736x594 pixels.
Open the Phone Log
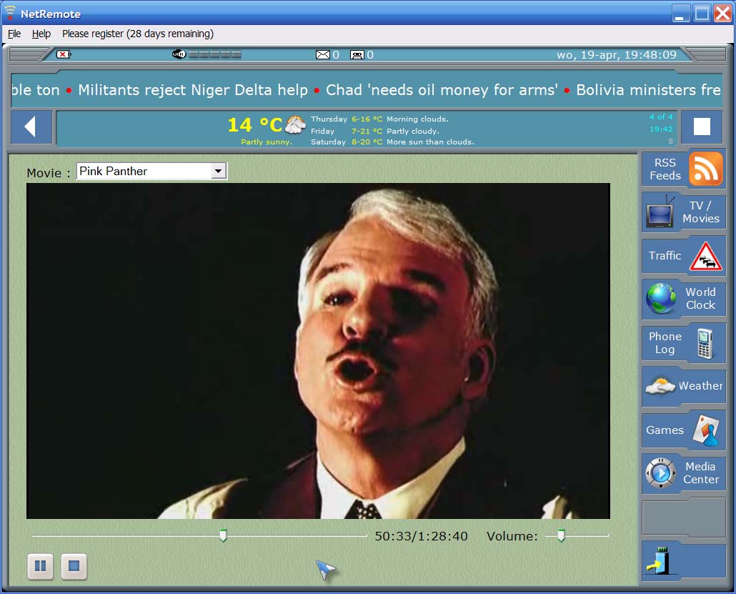click(683, 343)
